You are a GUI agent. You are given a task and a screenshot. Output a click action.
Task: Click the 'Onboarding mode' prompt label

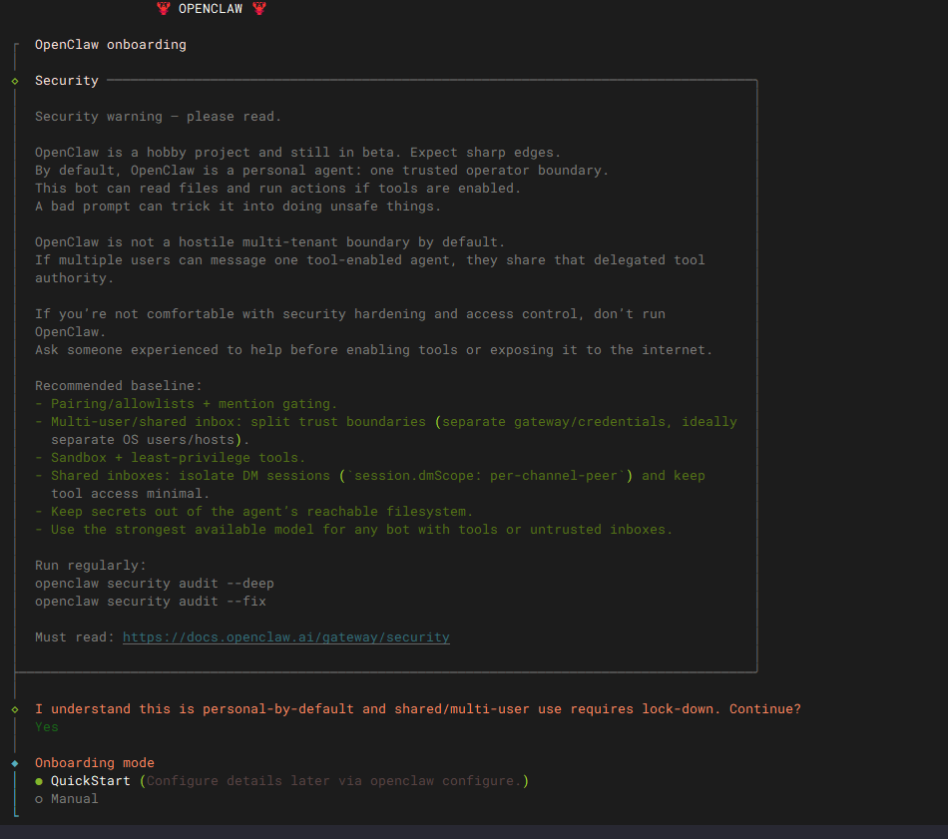[95, 763]
